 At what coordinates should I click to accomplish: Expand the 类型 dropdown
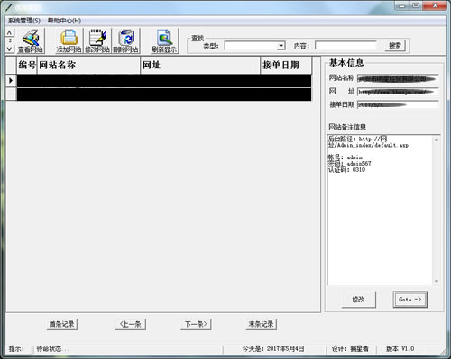click(x=281, y=46)
